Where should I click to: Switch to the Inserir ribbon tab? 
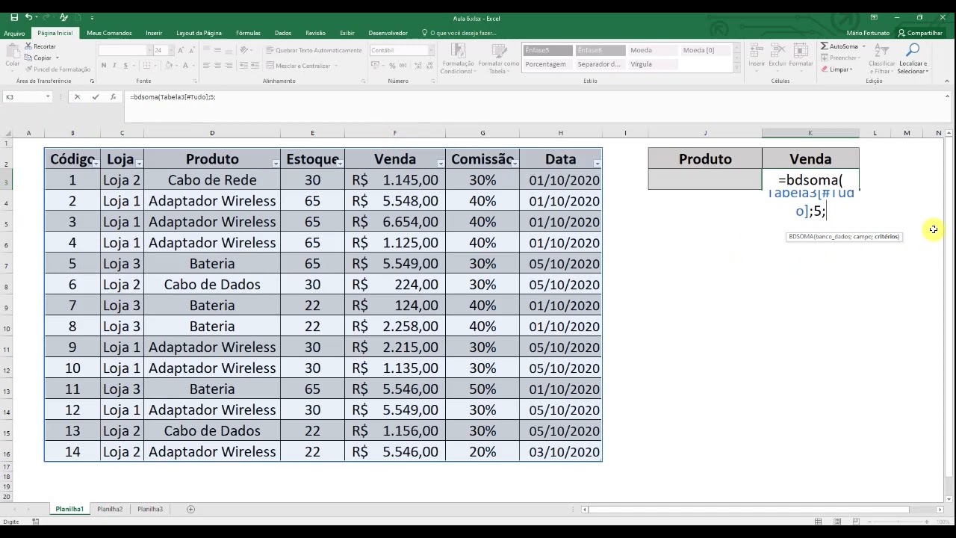pyautogui.click(x=154, y=33)
